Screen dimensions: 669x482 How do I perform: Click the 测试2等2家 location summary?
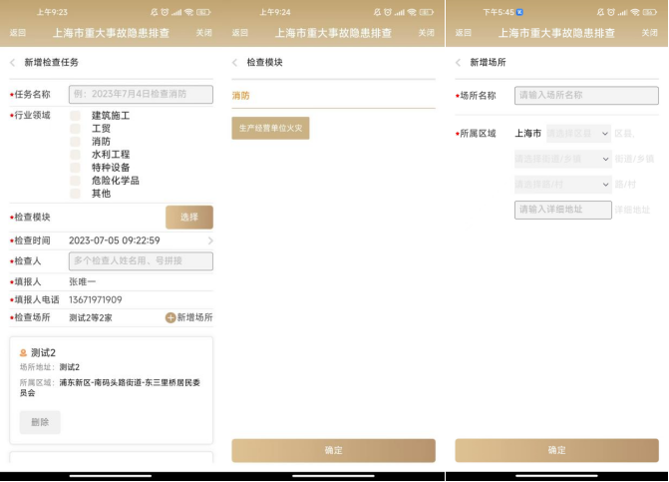point(91,317)
